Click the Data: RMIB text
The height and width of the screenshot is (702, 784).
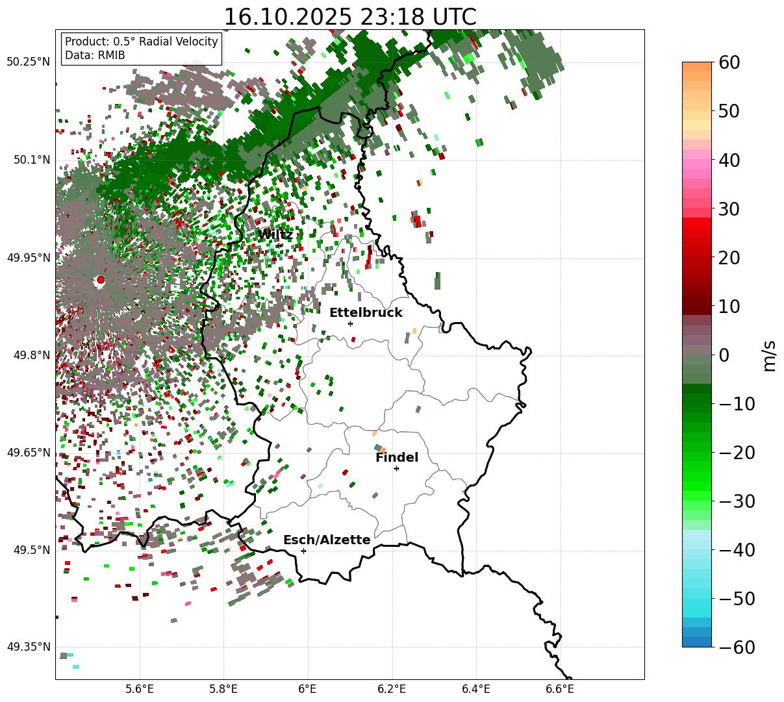(x=95, y=56)
